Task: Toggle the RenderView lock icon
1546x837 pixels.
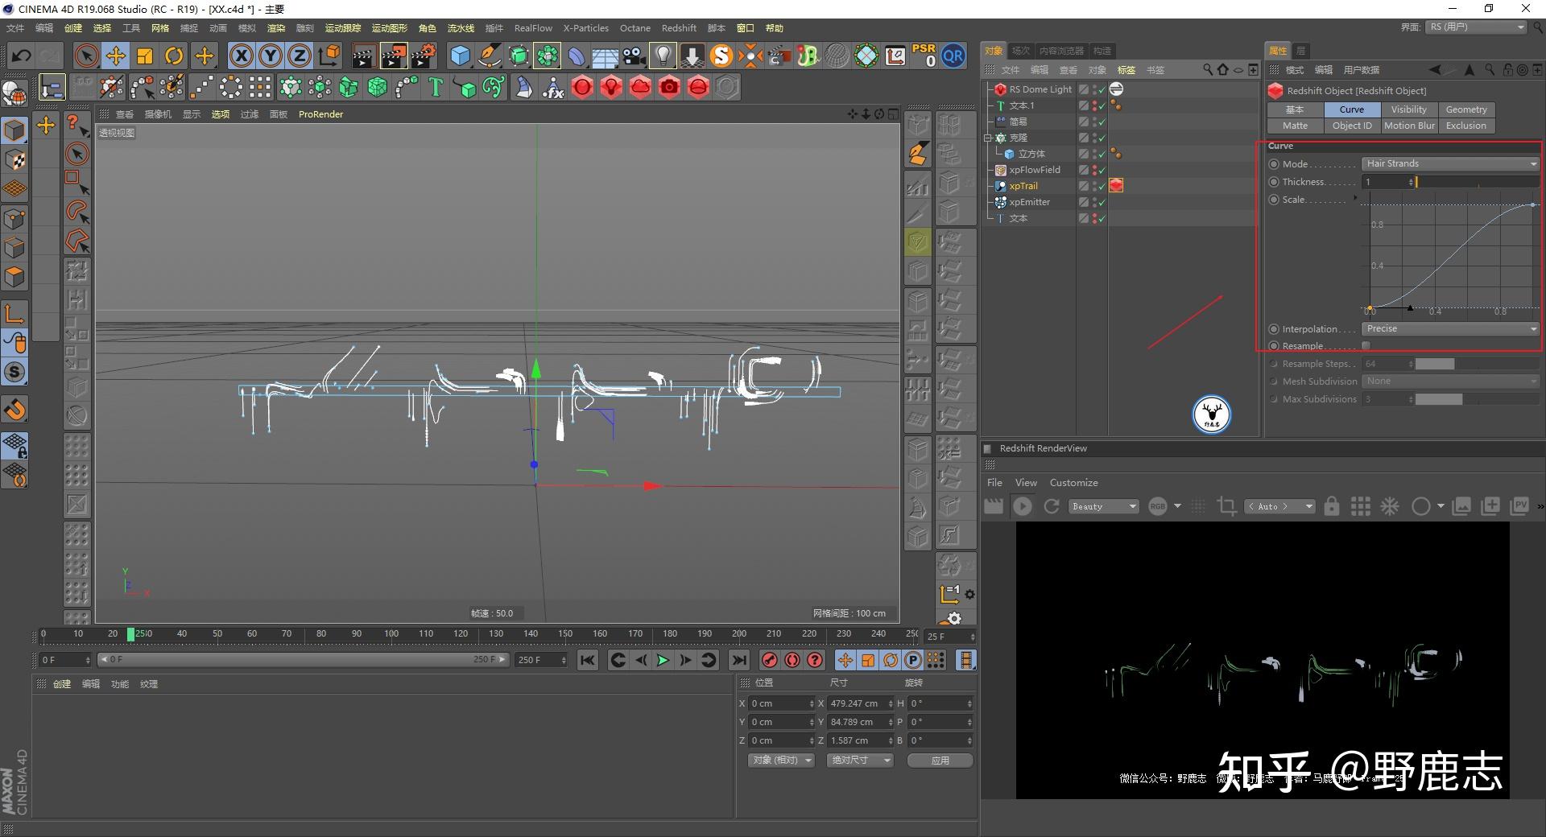Action: [x=1332, y=506]
